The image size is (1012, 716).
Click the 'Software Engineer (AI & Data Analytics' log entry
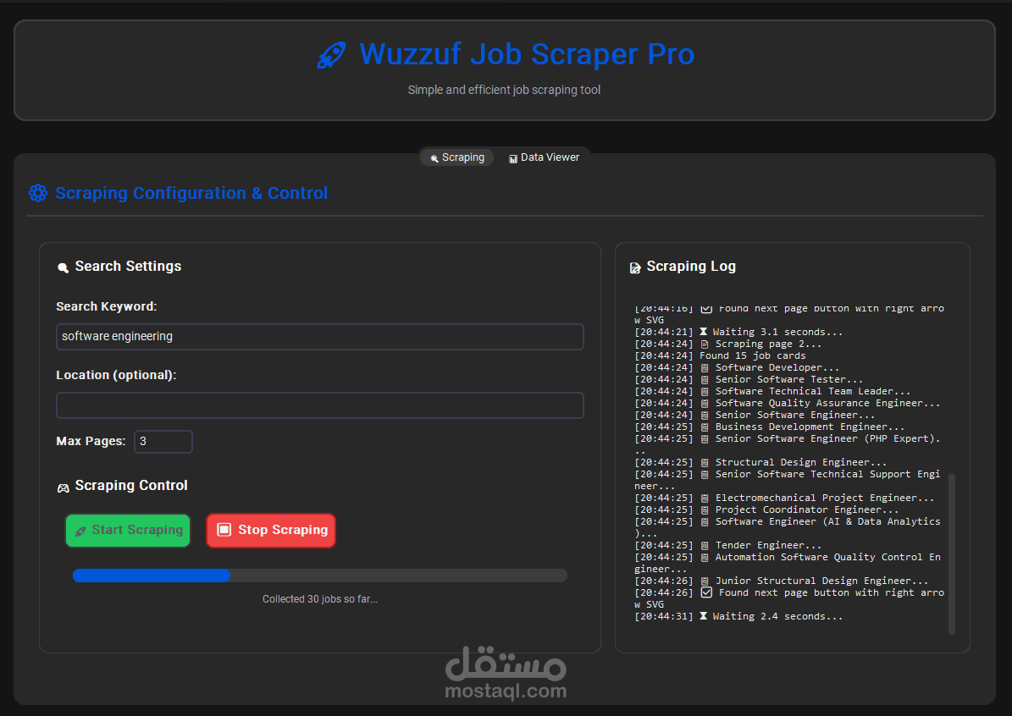click(x=788, y=527)
